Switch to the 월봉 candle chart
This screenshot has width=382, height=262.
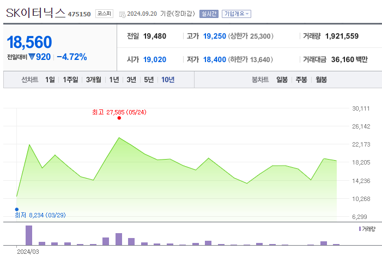(x=322, y=80)
